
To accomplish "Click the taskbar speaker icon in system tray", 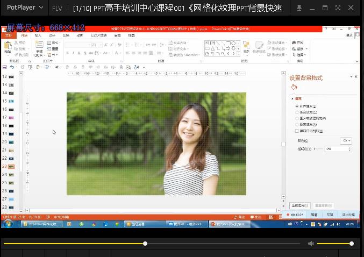I will pos(338,224).
